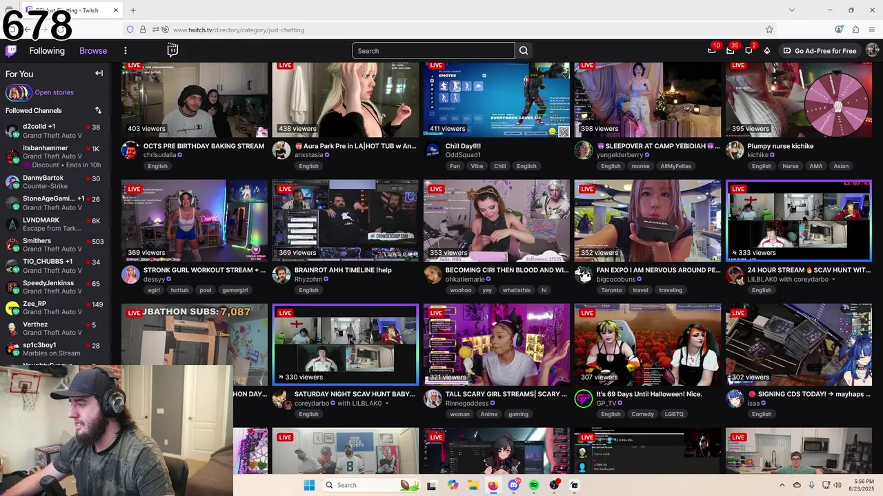Click the tracking protection shield icon
The width and height of the screenshot is (883, 496).
click(130, 30)
